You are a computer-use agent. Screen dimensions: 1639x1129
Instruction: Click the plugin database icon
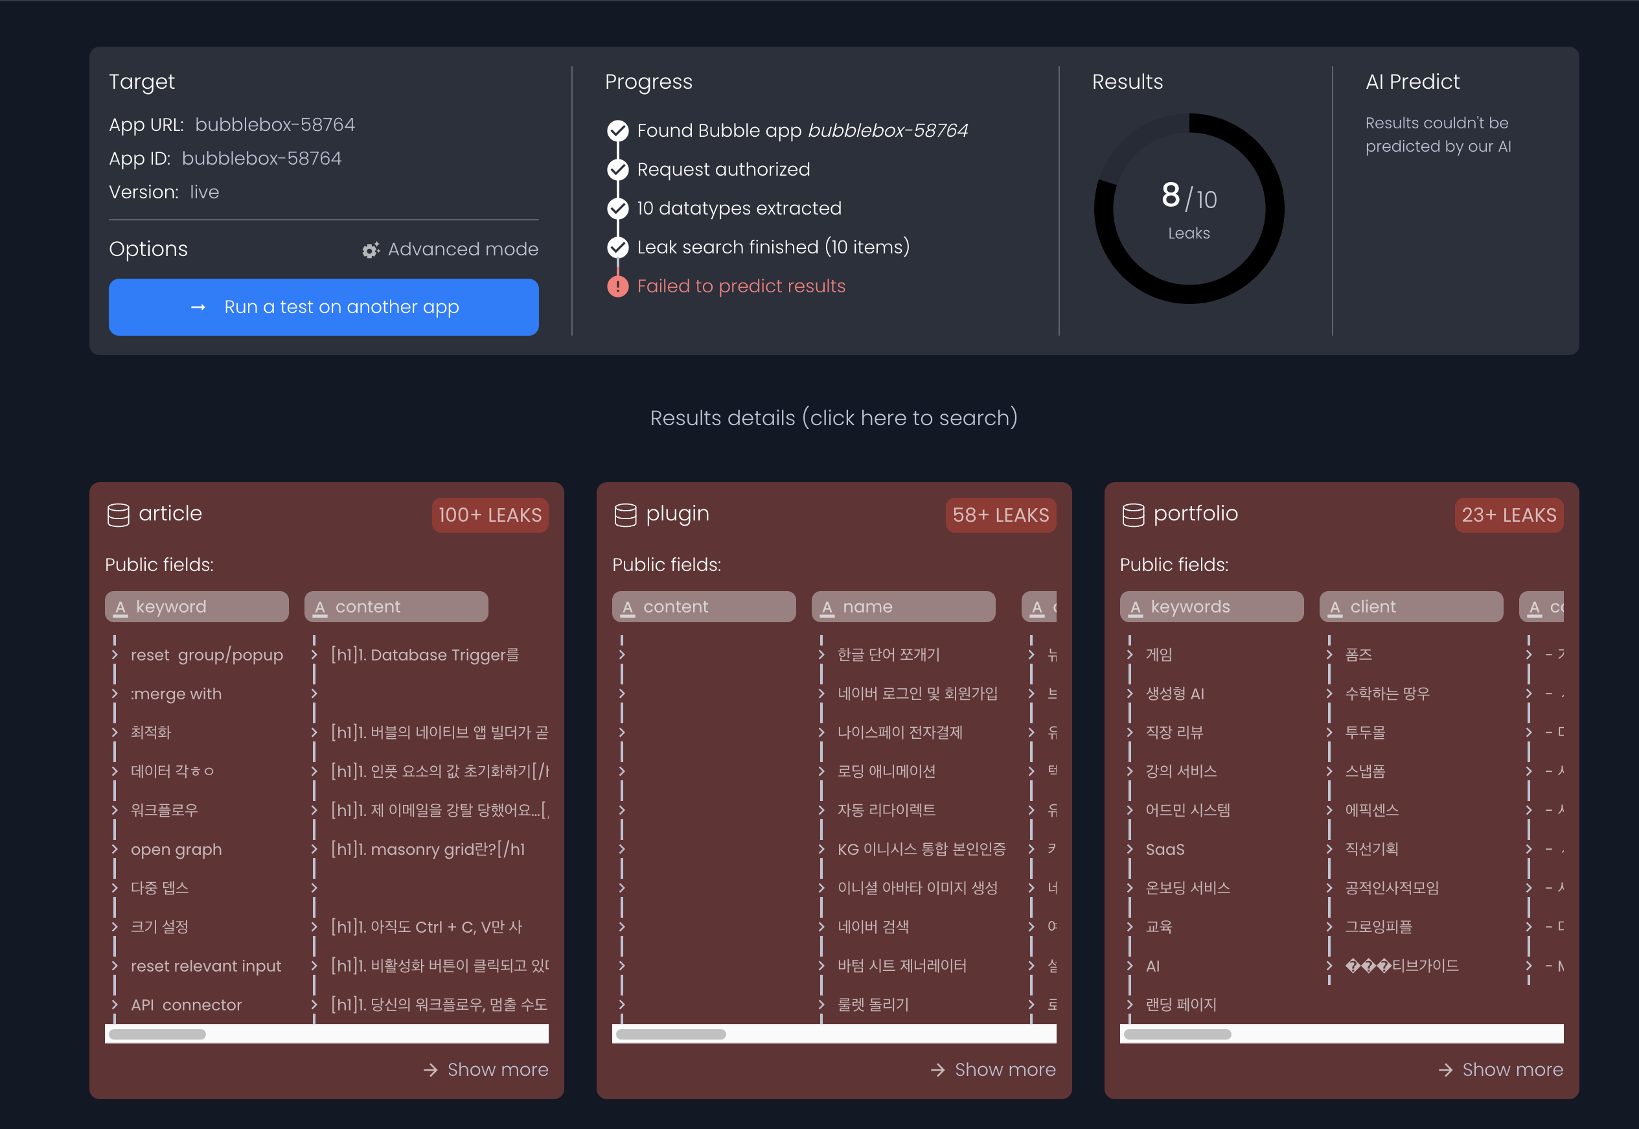(625, 515)
